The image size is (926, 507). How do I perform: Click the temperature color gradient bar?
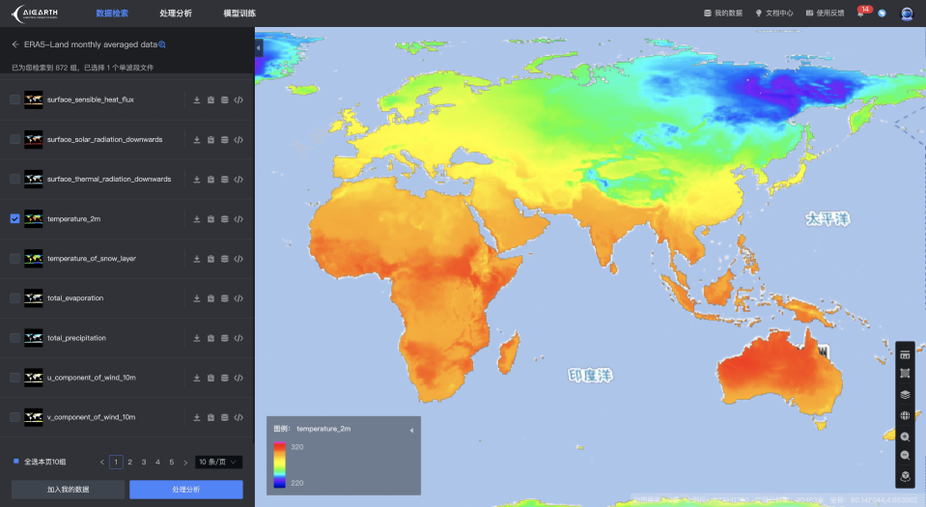coord(279,465)
